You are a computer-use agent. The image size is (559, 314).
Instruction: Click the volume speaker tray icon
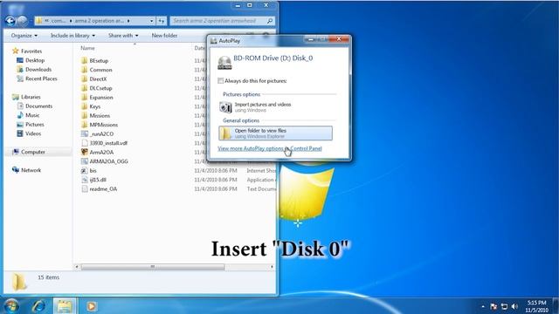click(x=514, y=306)
